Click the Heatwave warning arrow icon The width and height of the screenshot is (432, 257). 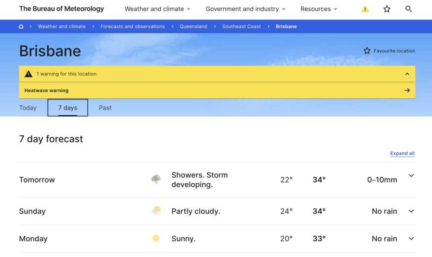coord(407,91)
